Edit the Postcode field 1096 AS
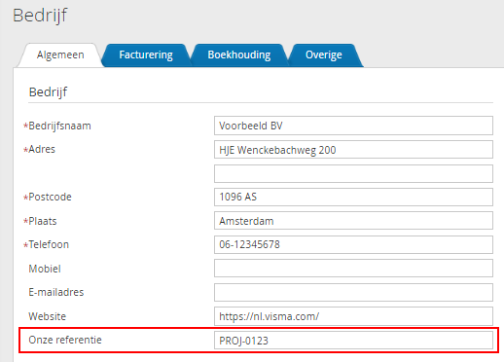This screenshot has height=362, width=504. point(353,197)
